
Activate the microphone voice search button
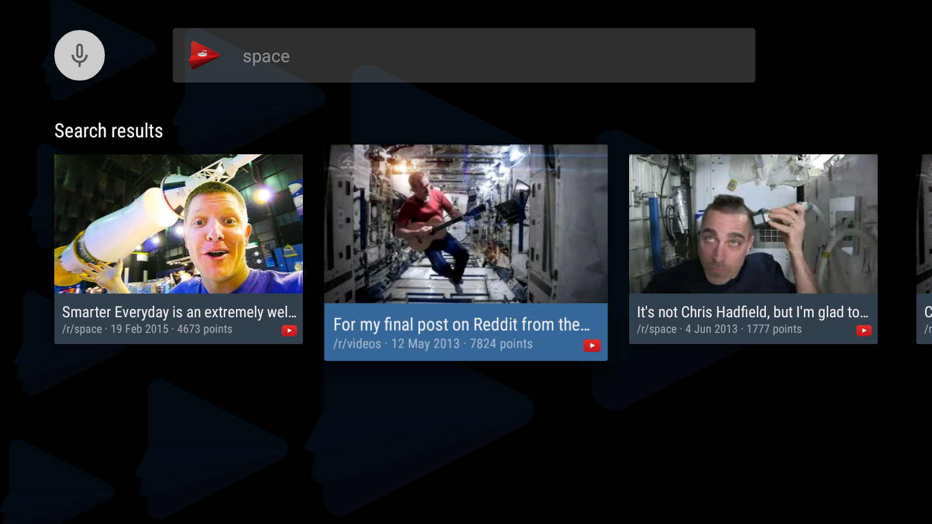(x=79, y=55)
